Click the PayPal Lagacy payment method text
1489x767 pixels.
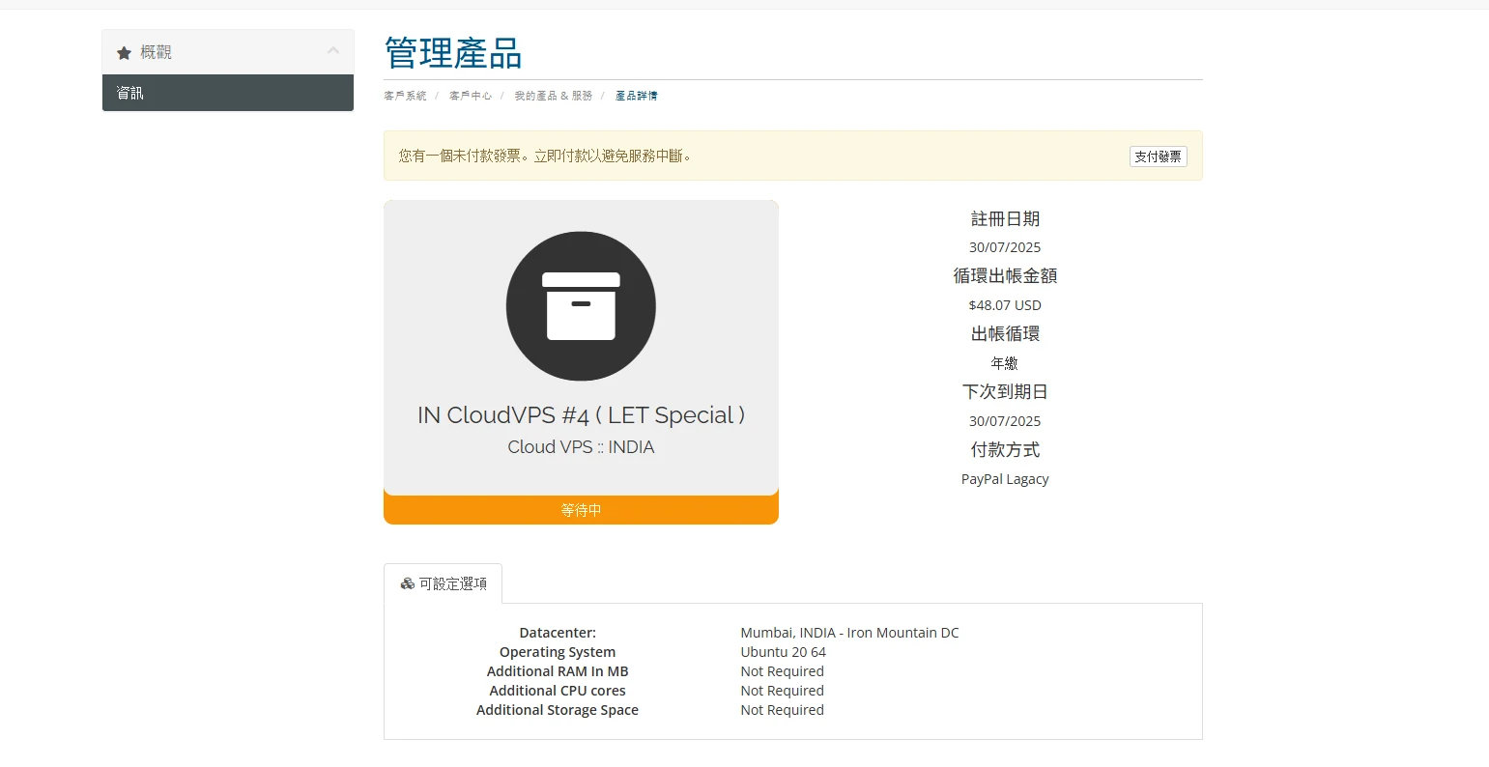pyautogui.click(x=1005, y=479)
